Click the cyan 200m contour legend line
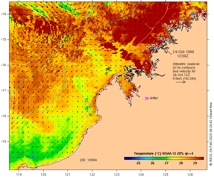This screenshot has width=214, height=177. 84,162
